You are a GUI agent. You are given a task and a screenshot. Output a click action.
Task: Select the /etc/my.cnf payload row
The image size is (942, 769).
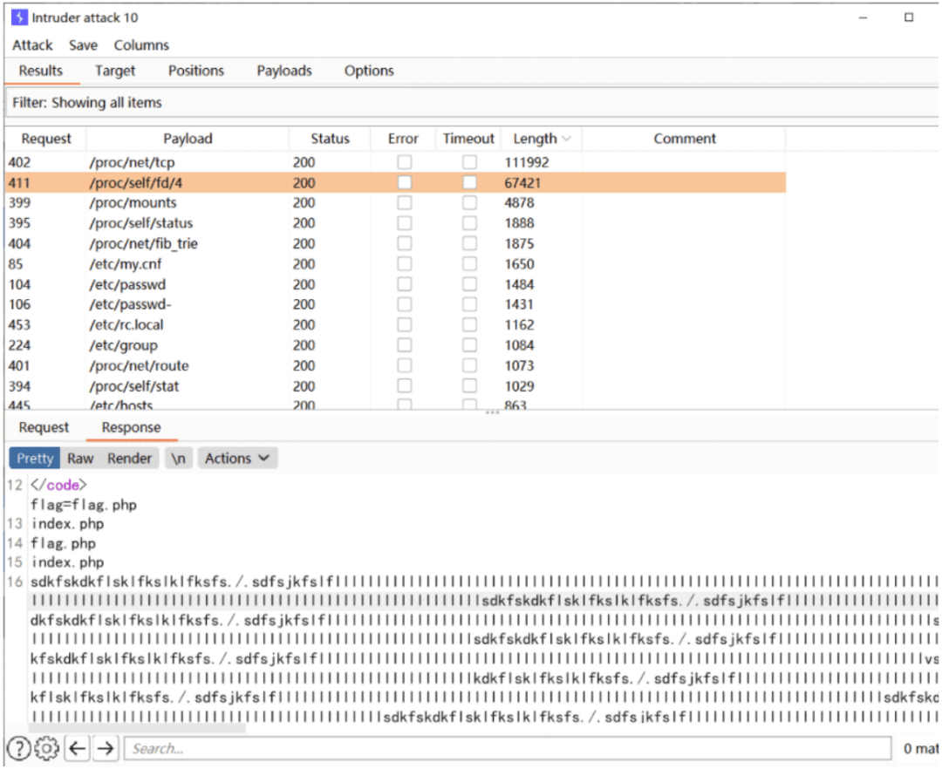point(395,263)
